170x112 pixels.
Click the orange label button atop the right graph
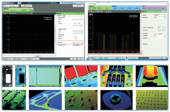[x=91, y=14]
